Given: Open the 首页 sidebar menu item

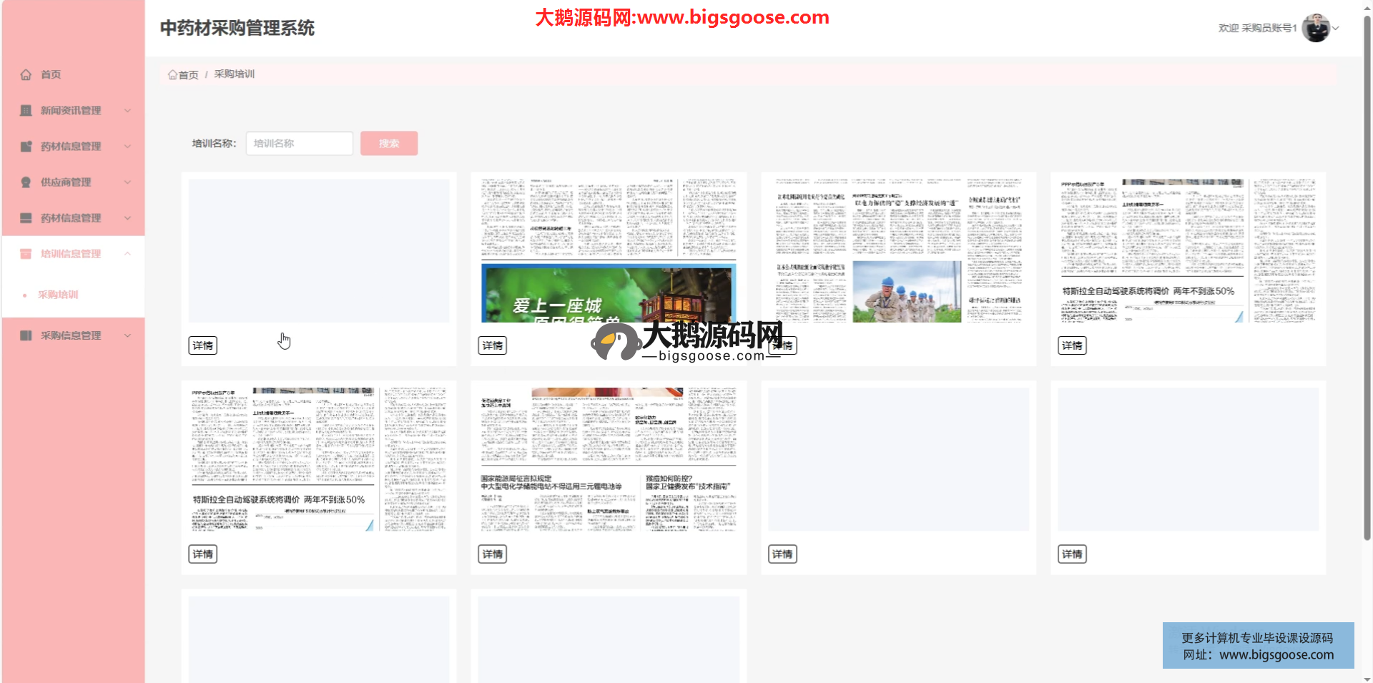Looking at the screenshot, I should tap(51, 74).
